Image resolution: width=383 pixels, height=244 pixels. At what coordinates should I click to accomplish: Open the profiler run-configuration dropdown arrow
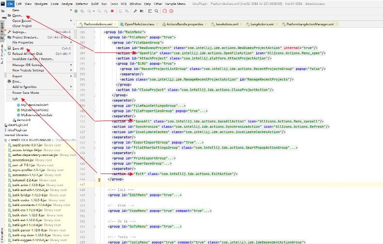[93, 11]
